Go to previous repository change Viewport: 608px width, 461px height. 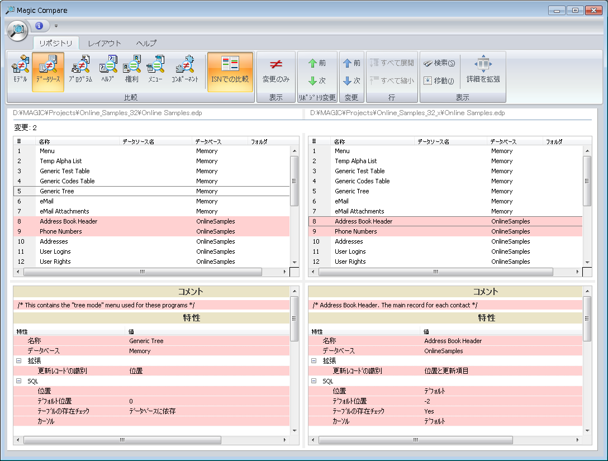pos(317,63)
